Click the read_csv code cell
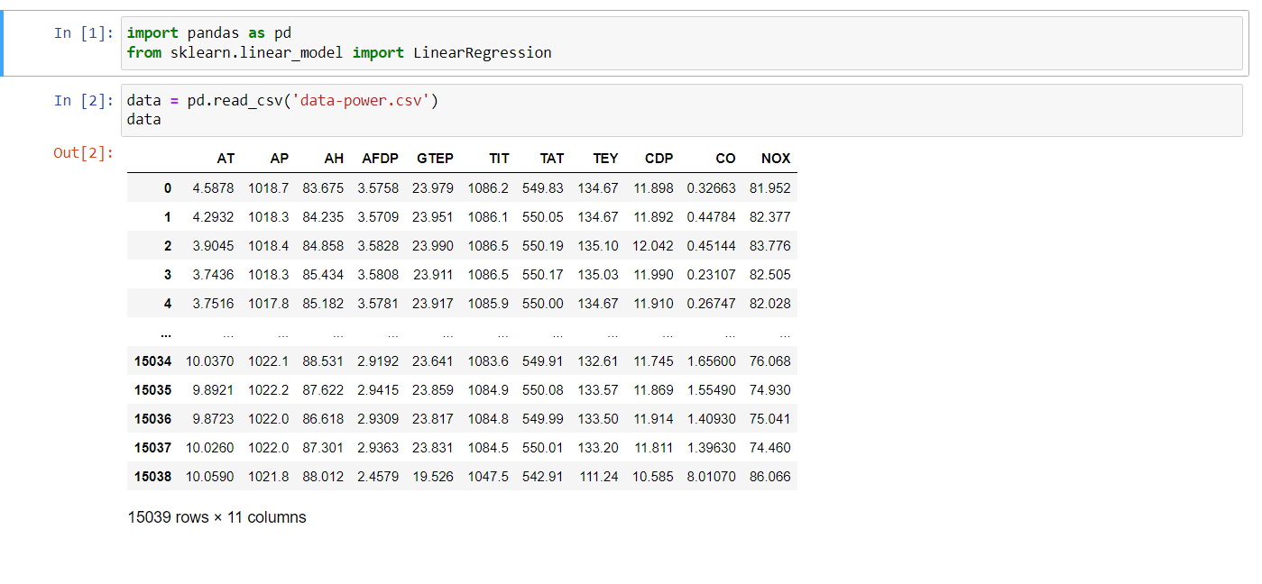 (682, 110)
